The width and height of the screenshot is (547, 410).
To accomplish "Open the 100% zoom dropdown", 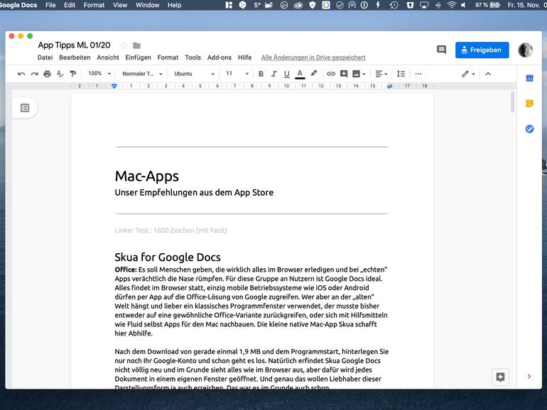I will coord(98,74).
